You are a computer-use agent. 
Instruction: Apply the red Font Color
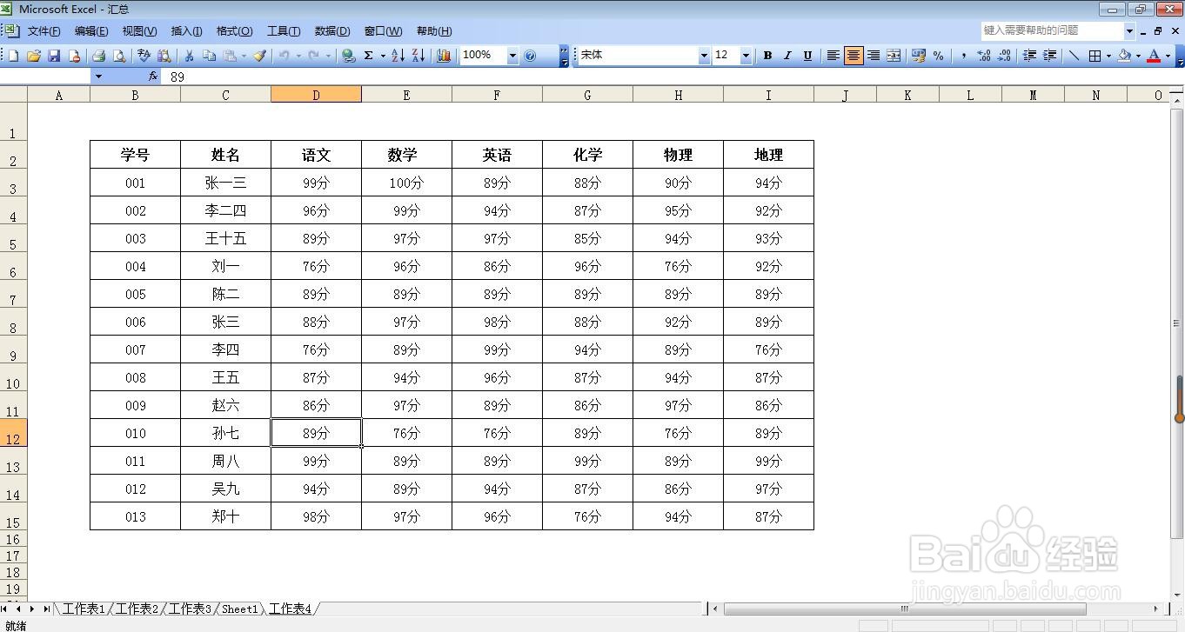[1154, 55]
